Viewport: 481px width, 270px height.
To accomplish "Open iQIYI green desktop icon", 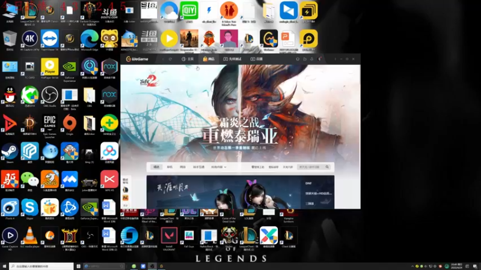I will [x=189, y=12].
